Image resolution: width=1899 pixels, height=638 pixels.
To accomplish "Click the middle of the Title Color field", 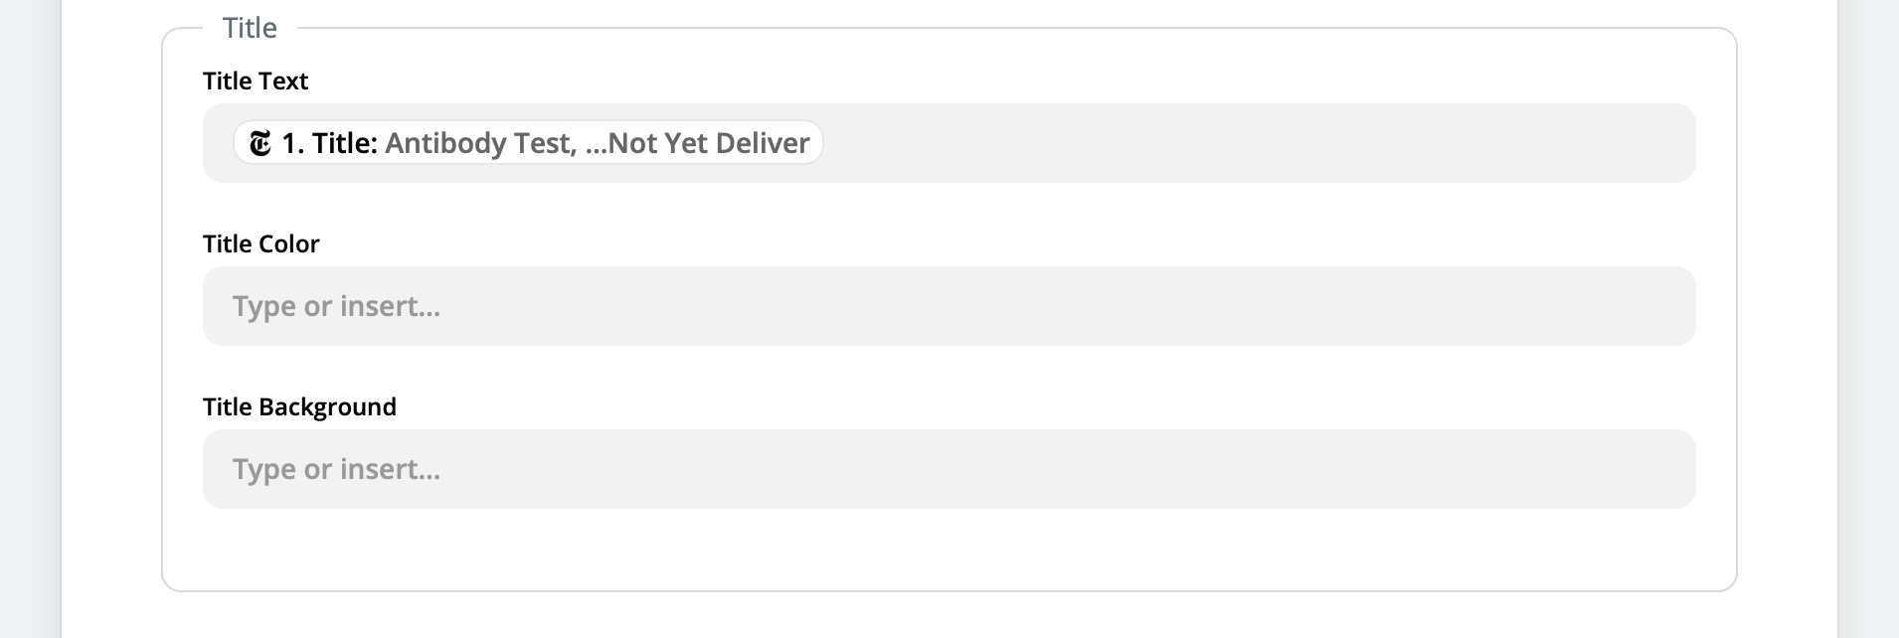I will click(949, 306).
